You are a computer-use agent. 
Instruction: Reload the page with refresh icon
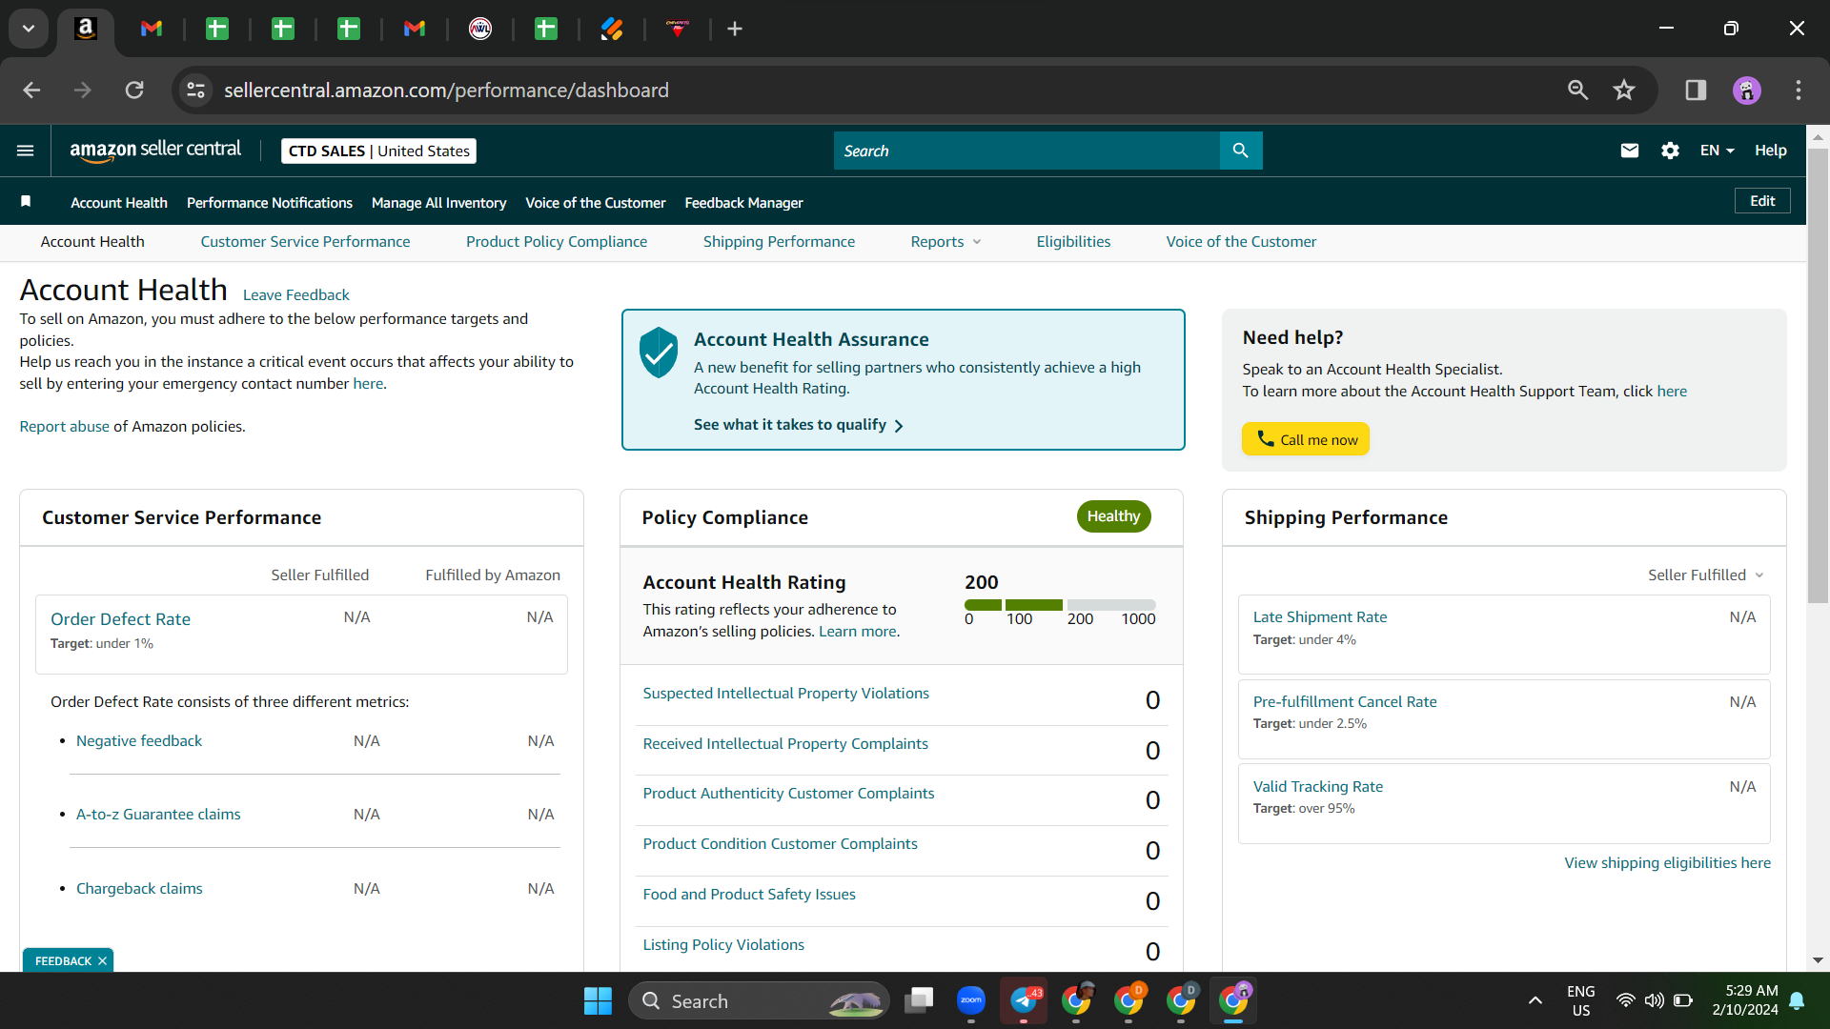pyautogui.click(x=134, y=90)
